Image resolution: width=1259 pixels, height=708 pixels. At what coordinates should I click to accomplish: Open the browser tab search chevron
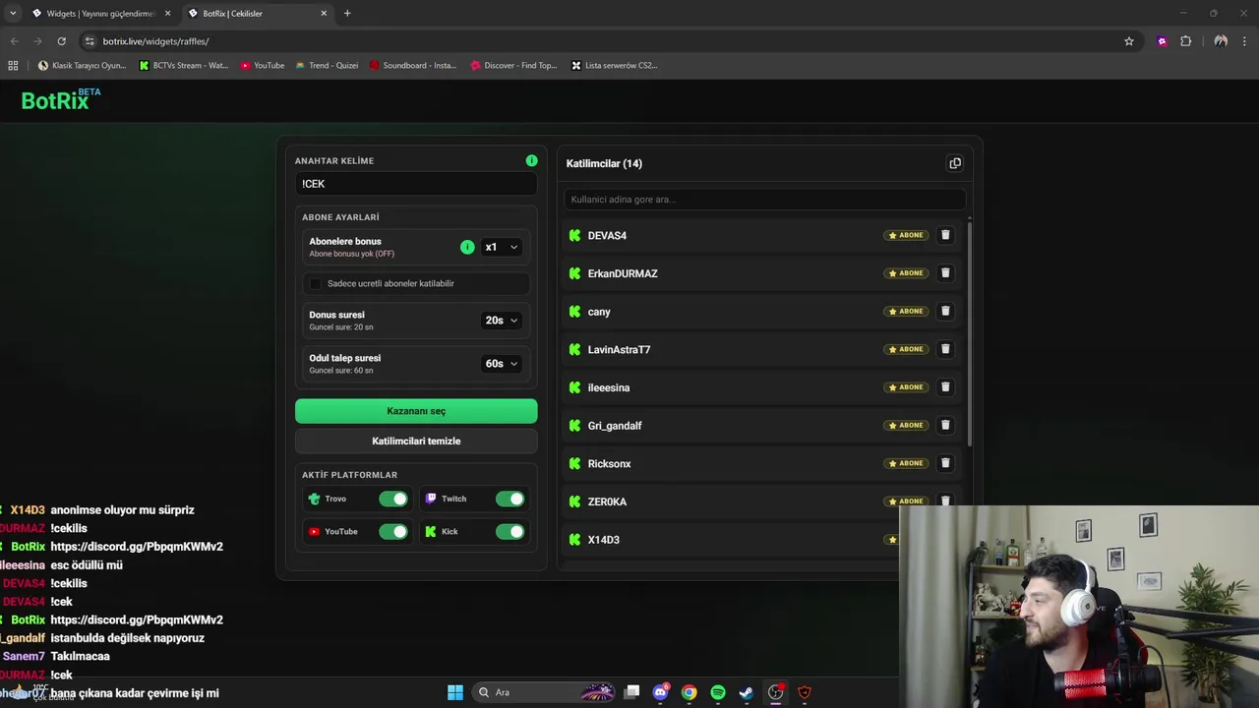click(13, 13)
